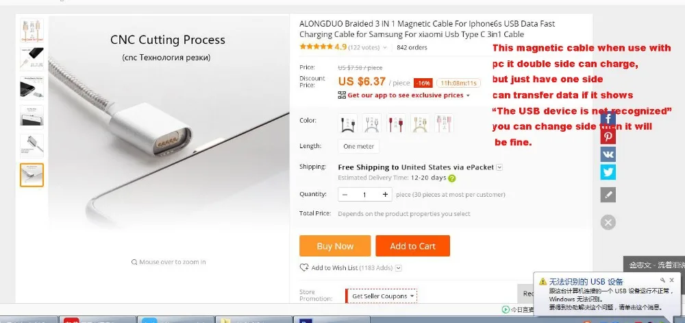This screenshot has width=685, height=323.
Task: Click the pencil edit icon
Action: pos(608,195)
